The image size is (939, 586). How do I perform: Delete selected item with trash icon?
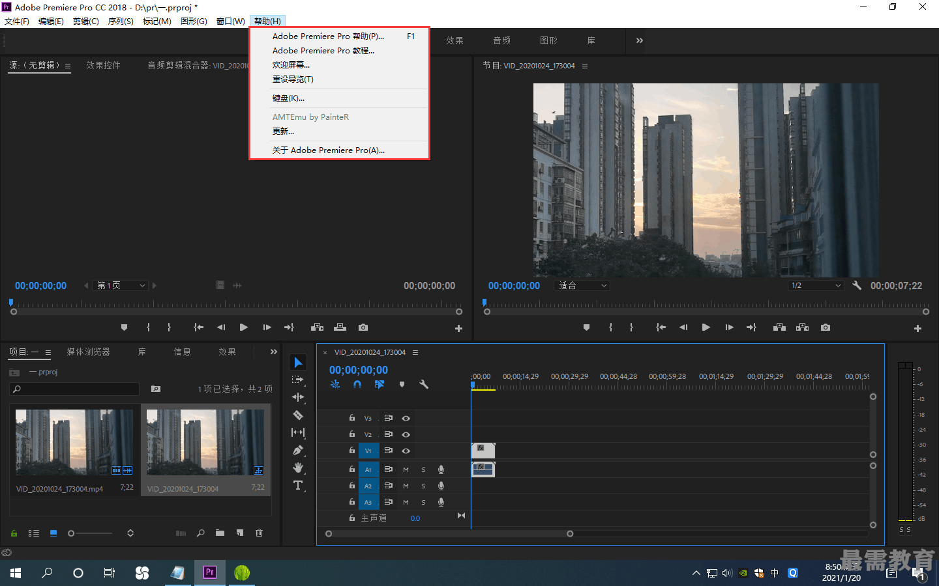click(259, 533)
